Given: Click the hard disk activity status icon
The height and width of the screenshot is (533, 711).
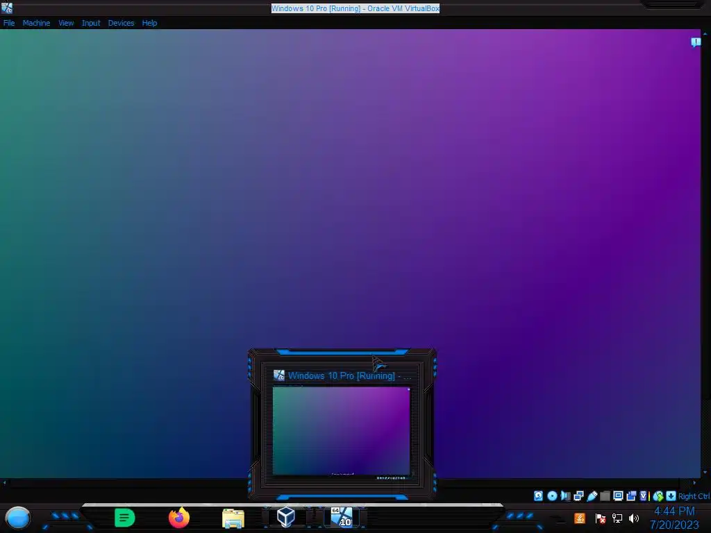Looking at the screenshot, I should coord(538,496).
